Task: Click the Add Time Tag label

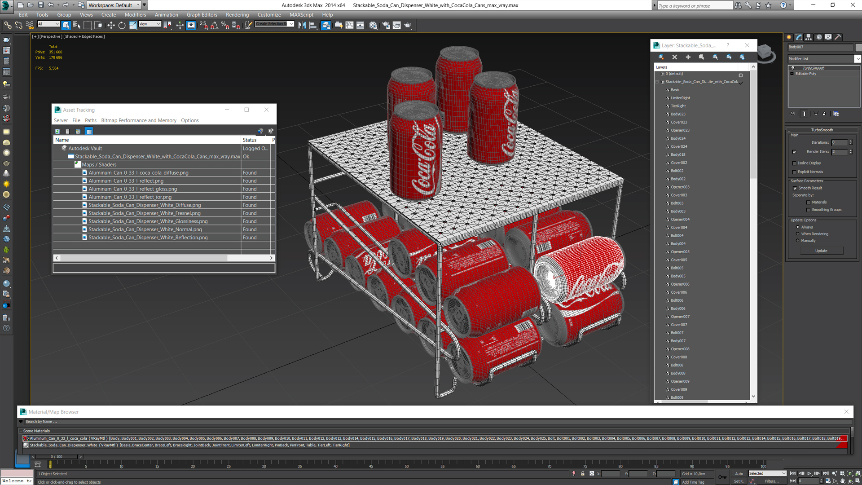Action: tap(693, 482)
